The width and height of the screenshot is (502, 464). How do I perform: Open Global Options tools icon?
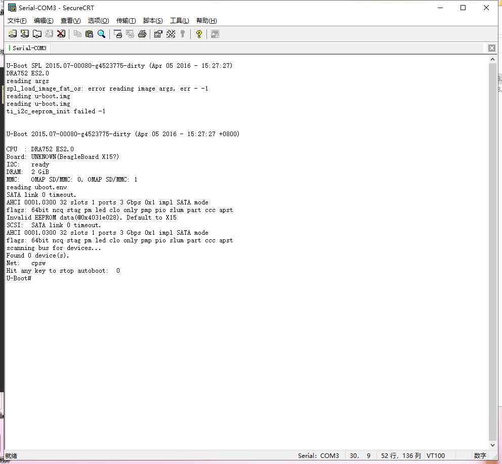point(171,34)
